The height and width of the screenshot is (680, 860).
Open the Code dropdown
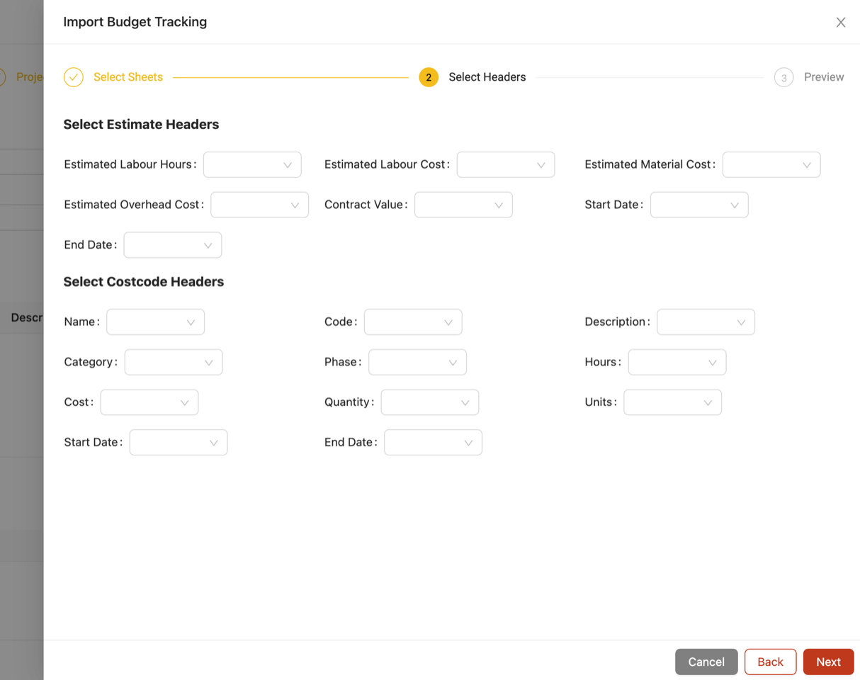tap(413, 322)
